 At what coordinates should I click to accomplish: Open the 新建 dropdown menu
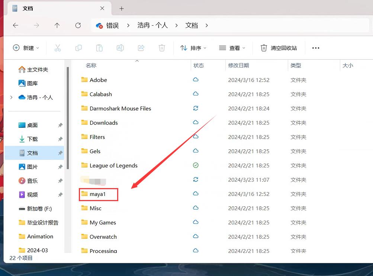[26, 48]
